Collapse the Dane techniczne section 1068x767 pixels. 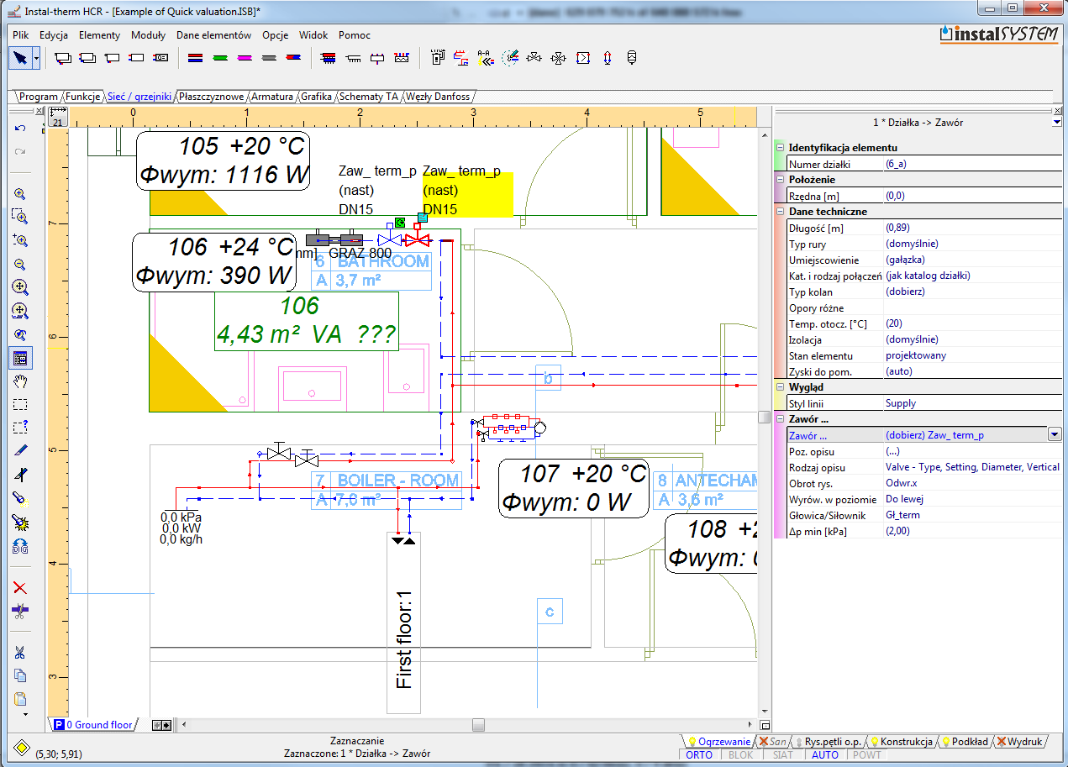tap(780, 212)
